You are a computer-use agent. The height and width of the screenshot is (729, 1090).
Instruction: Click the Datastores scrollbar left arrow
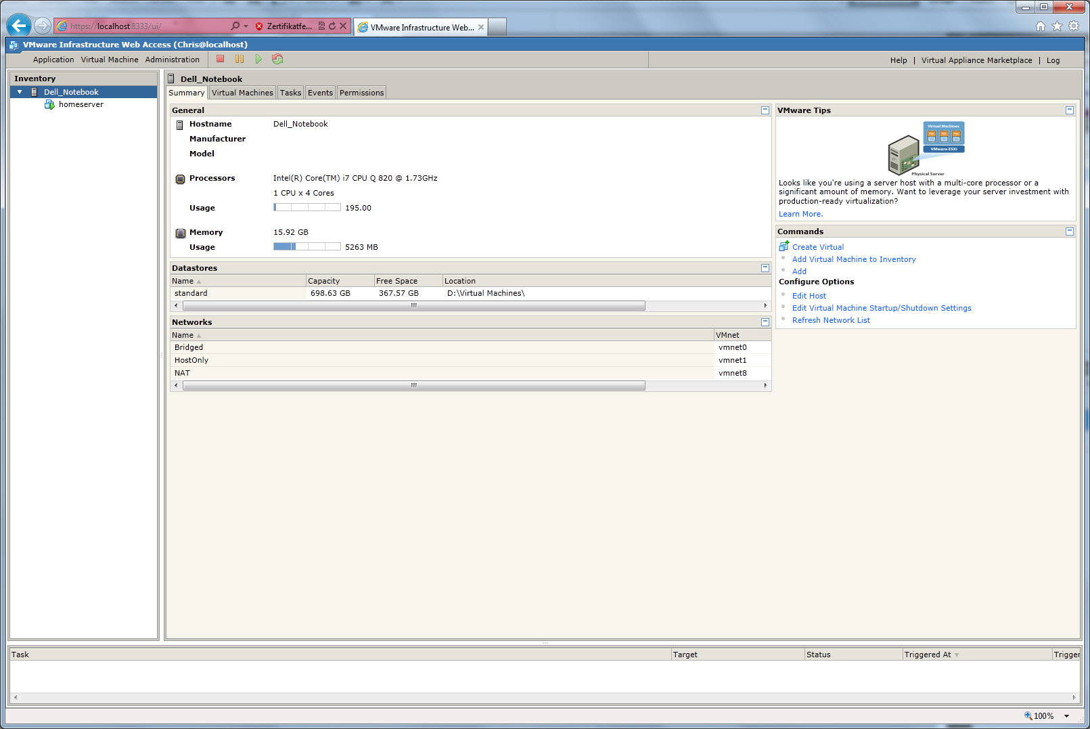176,306
